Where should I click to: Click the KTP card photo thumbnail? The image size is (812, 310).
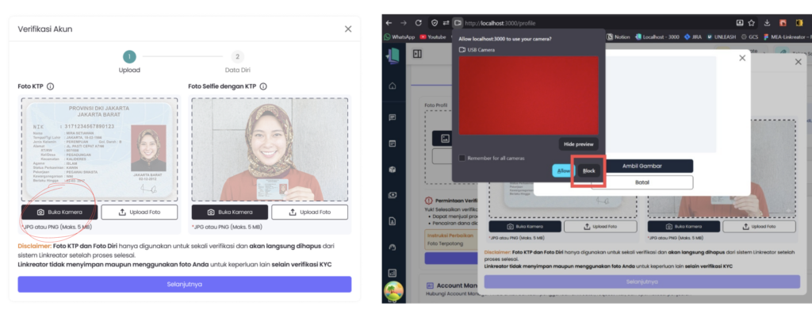(148, 148)
